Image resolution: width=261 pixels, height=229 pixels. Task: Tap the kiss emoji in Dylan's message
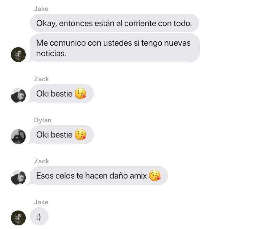pos(80,135)
